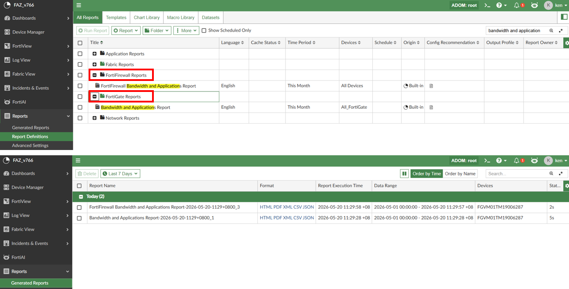Expand the Application Reports folder
This screenshot has height=289, width=569.
[x=94, y=54]
